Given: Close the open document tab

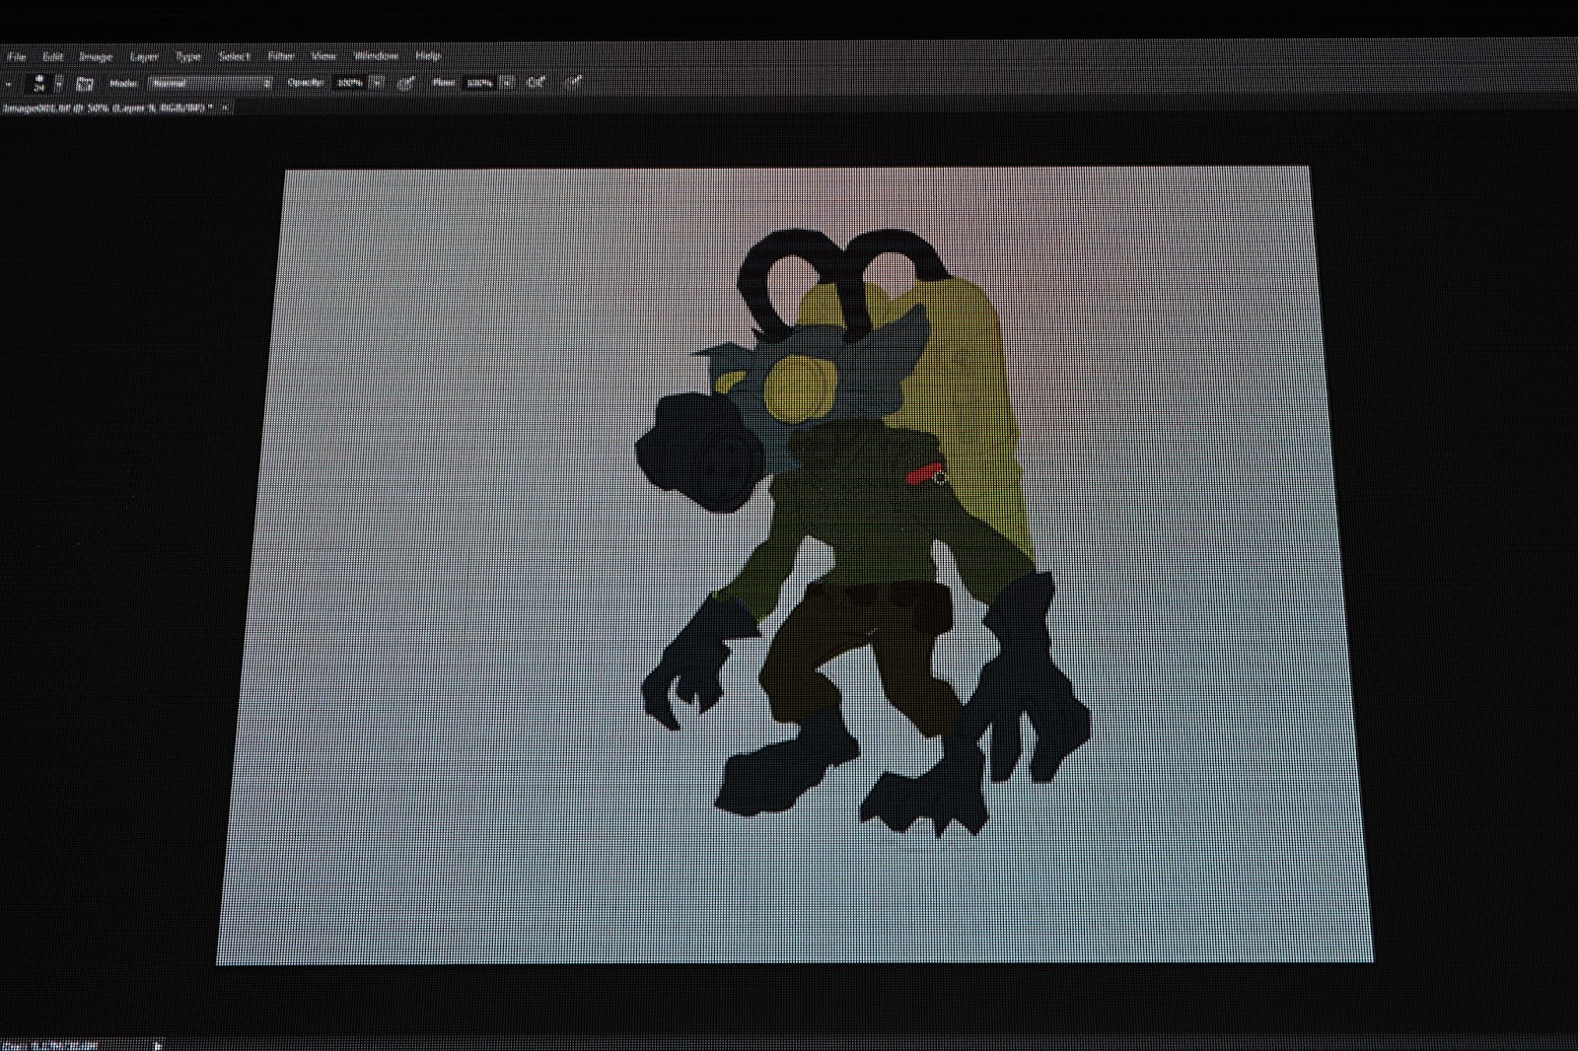Looking at the screenshot, I should coord(226,107).
